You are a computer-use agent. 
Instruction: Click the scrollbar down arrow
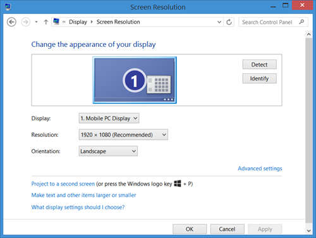click(309, 230)
